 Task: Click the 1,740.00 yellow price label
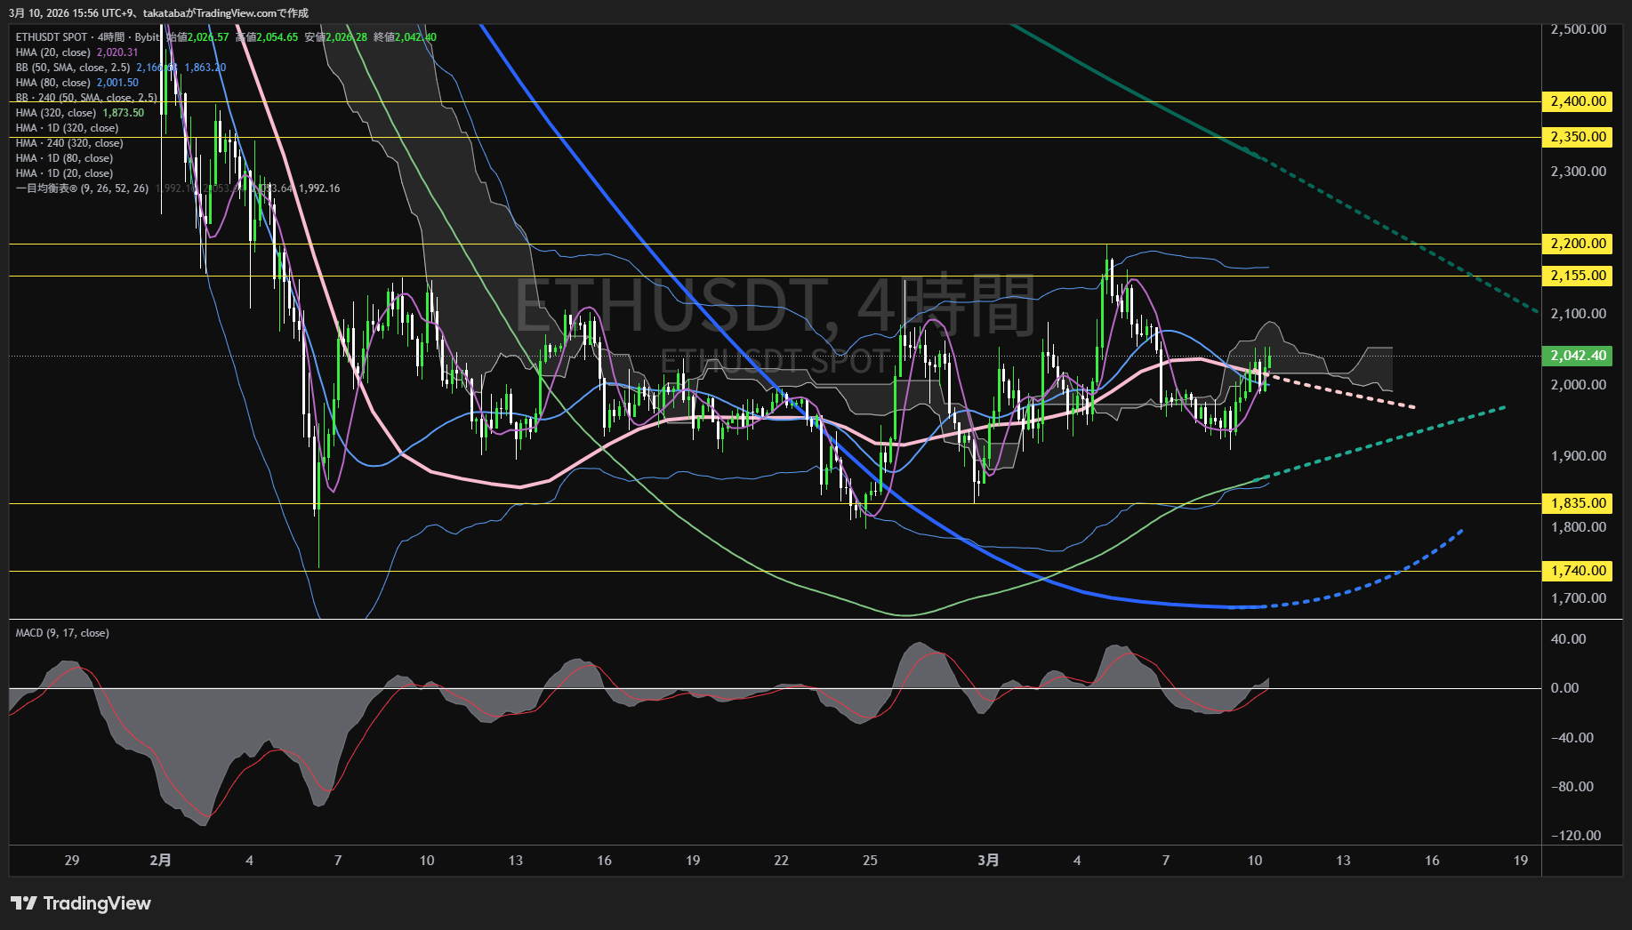pos(1578,571)
